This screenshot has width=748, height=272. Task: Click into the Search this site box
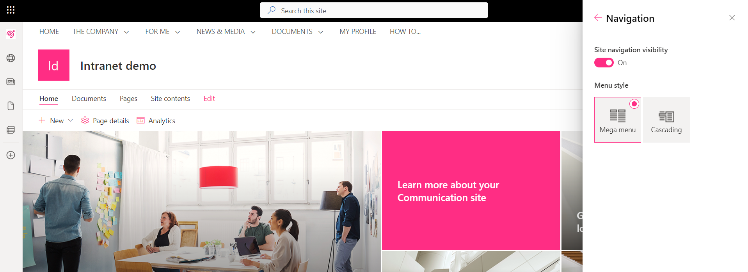tap(374, 11)
